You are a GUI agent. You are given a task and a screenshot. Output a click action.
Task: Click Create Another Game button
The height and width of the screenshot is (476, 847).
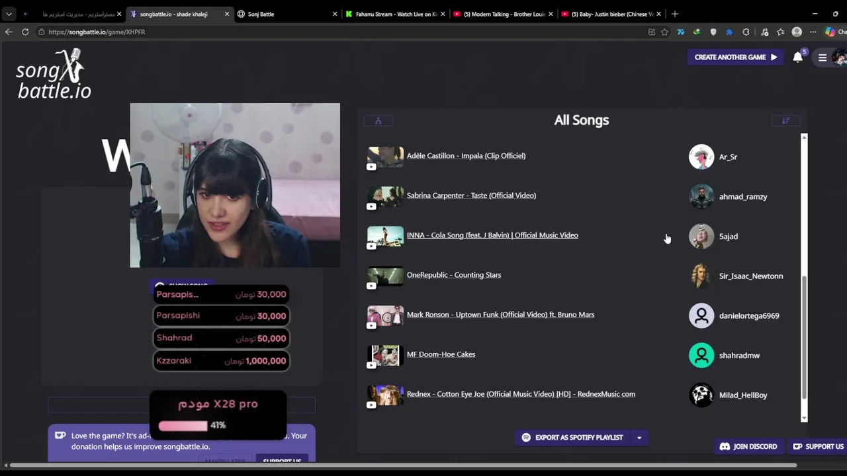click(735, 58)
